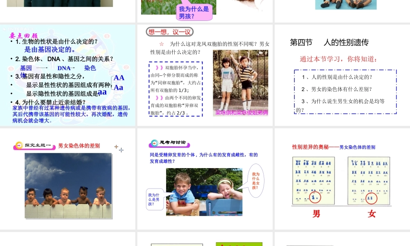Click the blue AA genotype label
Viewport: 410px width, 246px height.
(x=119, y=77)
